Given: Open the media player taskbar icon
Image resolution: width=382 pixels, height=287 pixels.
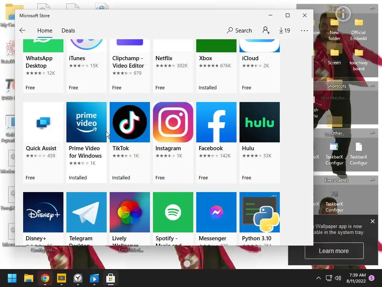Looking at the screenshot, I should [x=94, y=278].
